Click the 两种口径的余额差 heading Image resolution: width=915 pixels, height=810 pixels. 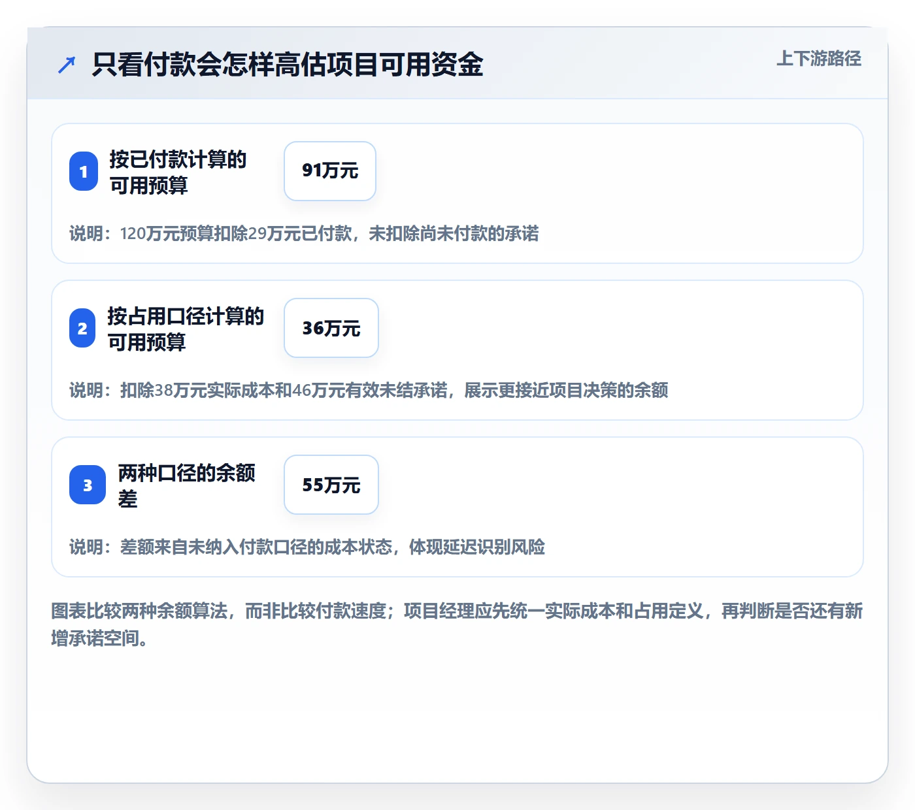(x=187, y=485)
